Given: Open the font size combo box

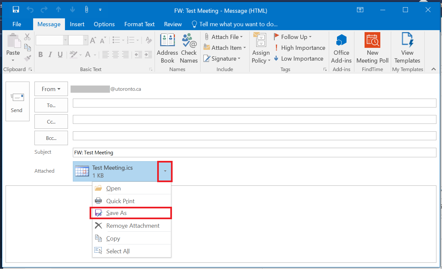Looking at the screenshot, I should tap(78, 40).
